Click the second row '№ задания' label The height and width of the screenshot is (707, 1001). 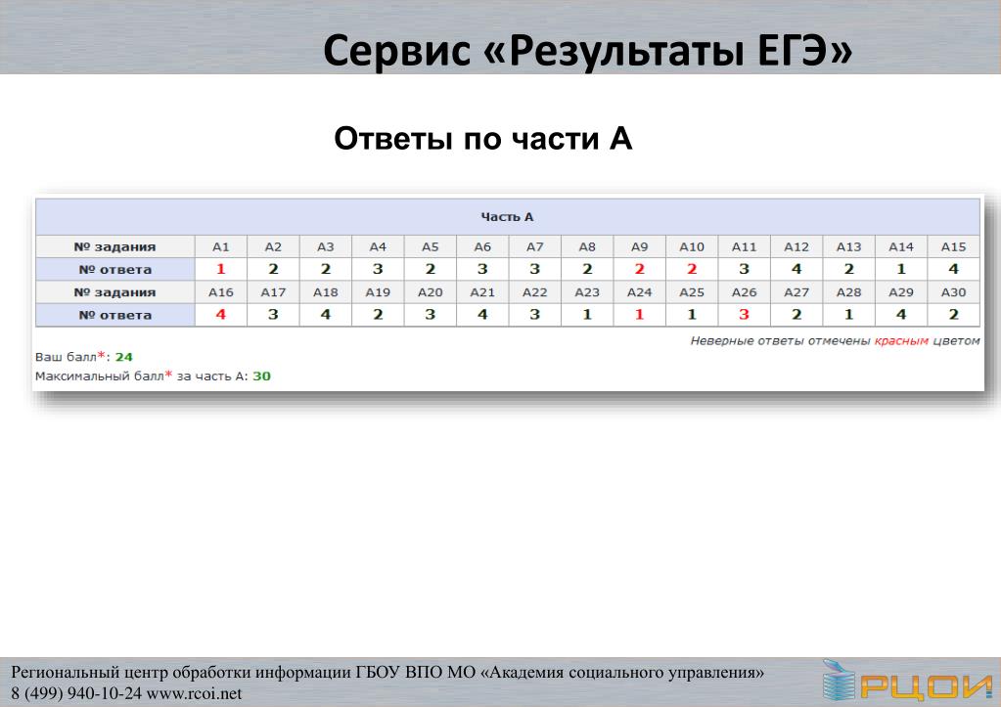click(114, 292)
